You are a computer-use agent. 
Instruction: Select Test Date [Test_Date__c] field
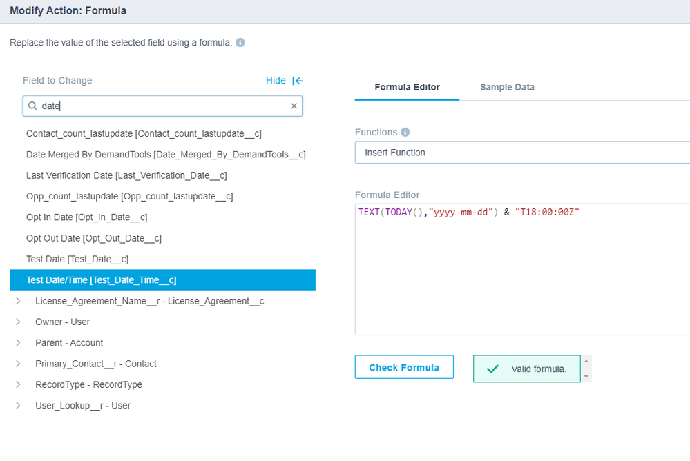[77, 259]
